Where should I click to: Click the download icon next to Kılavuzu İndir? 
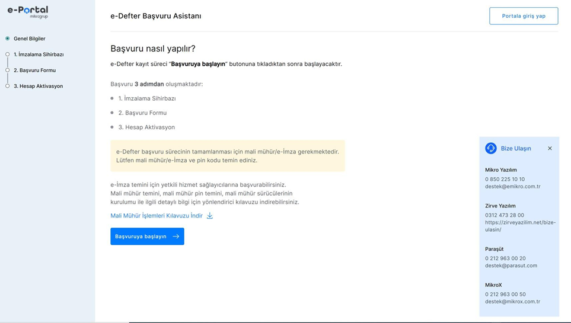210,216
